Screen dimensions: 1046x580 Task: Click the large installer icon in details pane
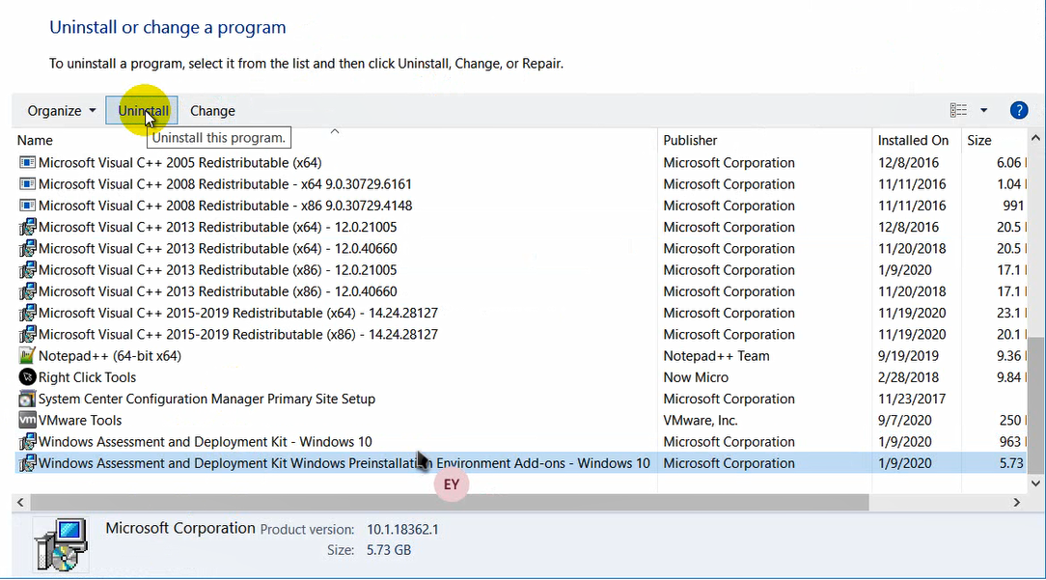(61, 544)
